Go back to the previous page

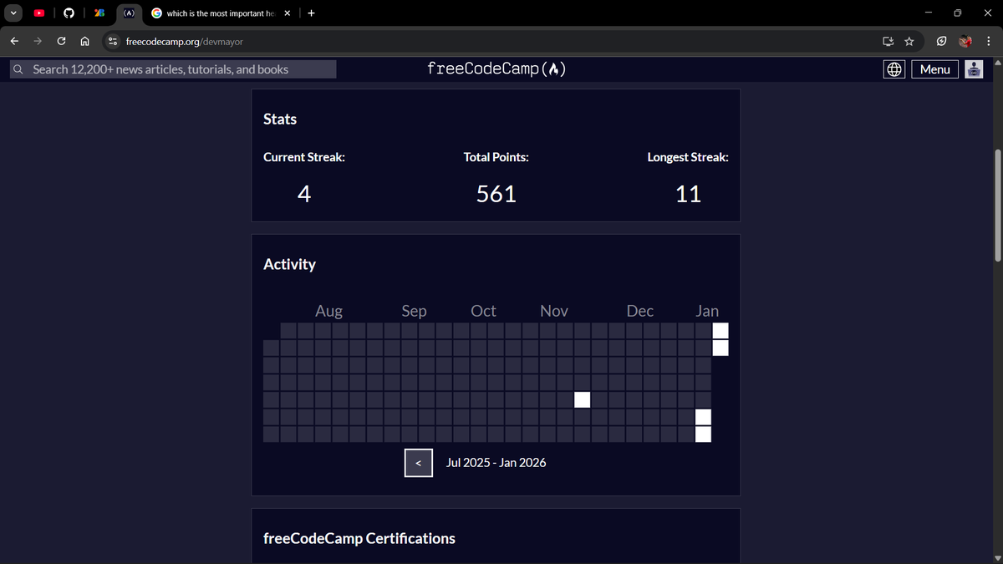click(15, 41)
